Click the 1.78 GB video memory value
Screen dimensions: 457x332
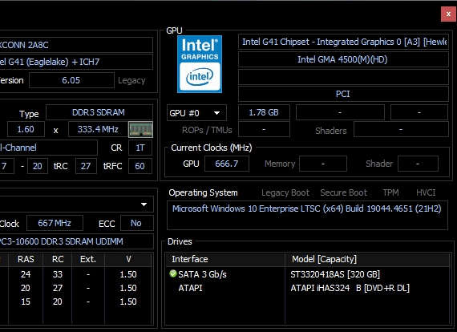coord(264,112)
